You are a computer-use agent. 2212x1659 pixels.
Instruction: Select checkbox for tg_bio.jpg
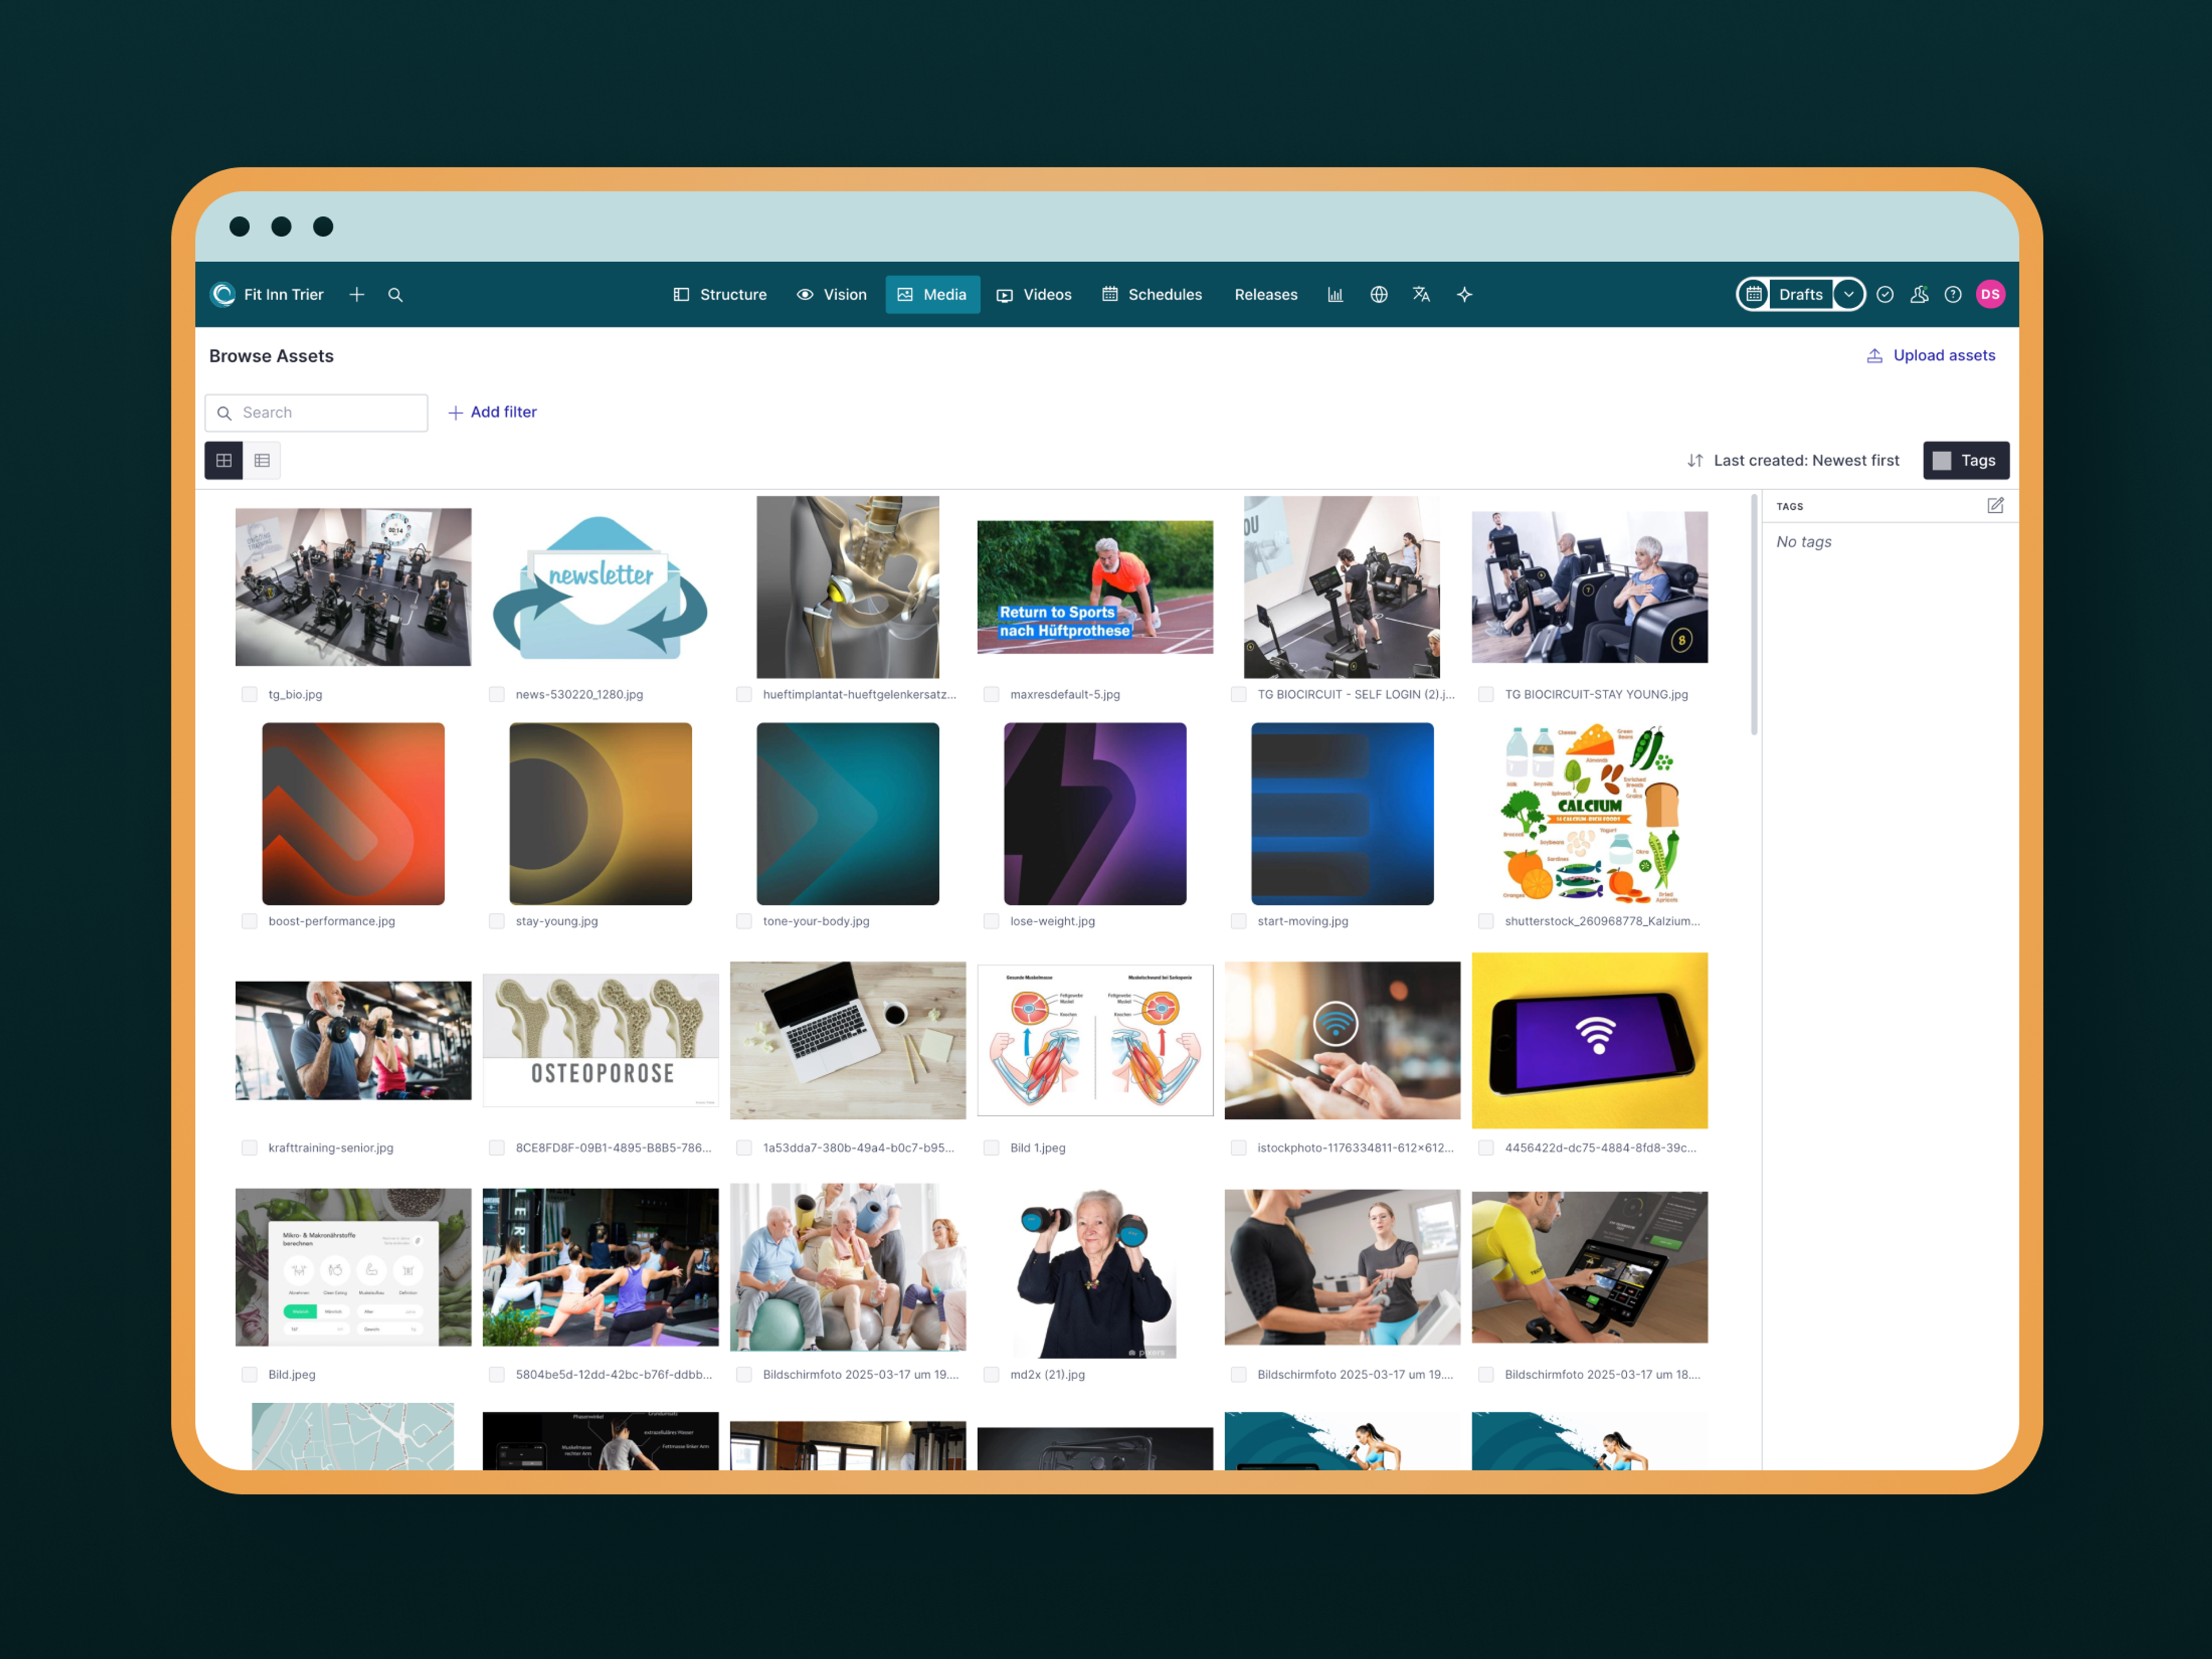click(249, 695)
